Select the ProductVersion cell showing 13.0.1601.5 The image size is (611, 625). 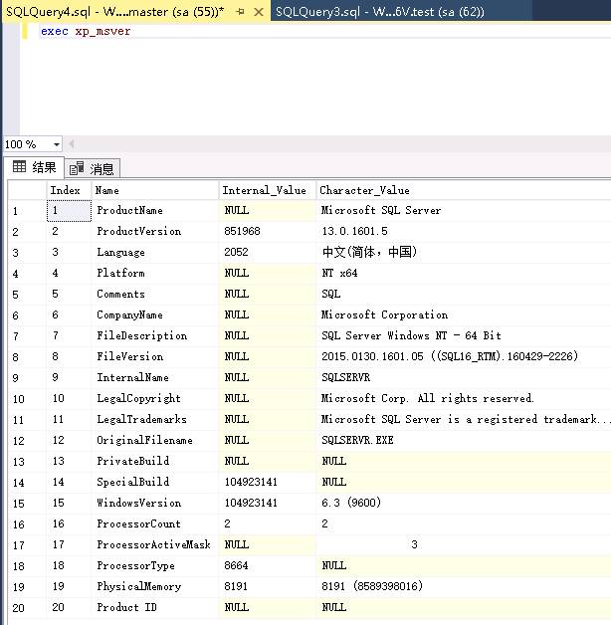[x=354, y=232]
